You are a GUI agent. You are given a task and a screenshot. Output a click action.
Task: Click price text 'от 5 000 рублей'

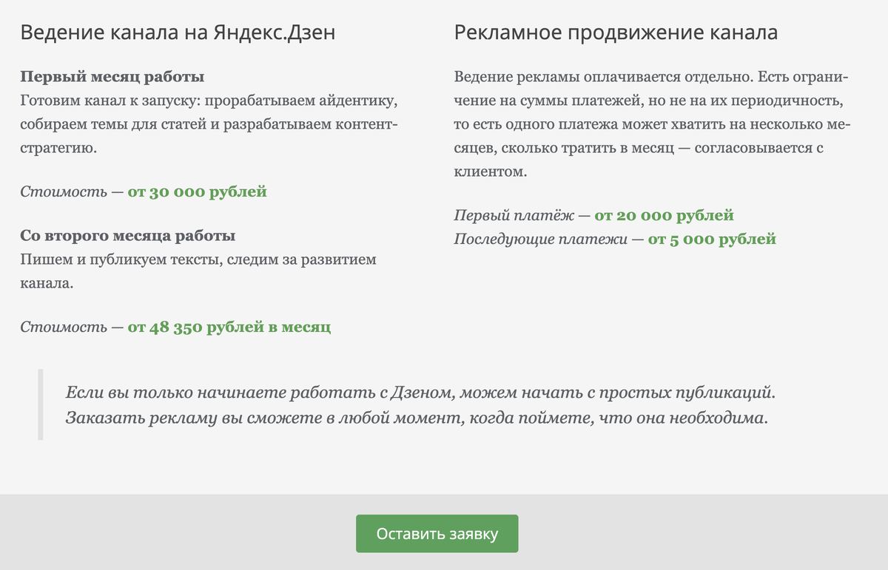point(712,240)
